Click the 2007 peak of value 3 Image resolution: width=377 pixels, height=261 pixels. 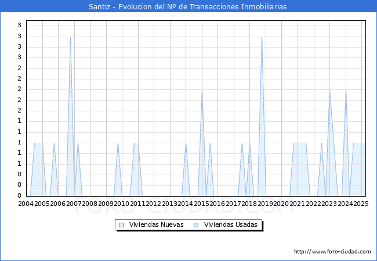tap(70, 37)
